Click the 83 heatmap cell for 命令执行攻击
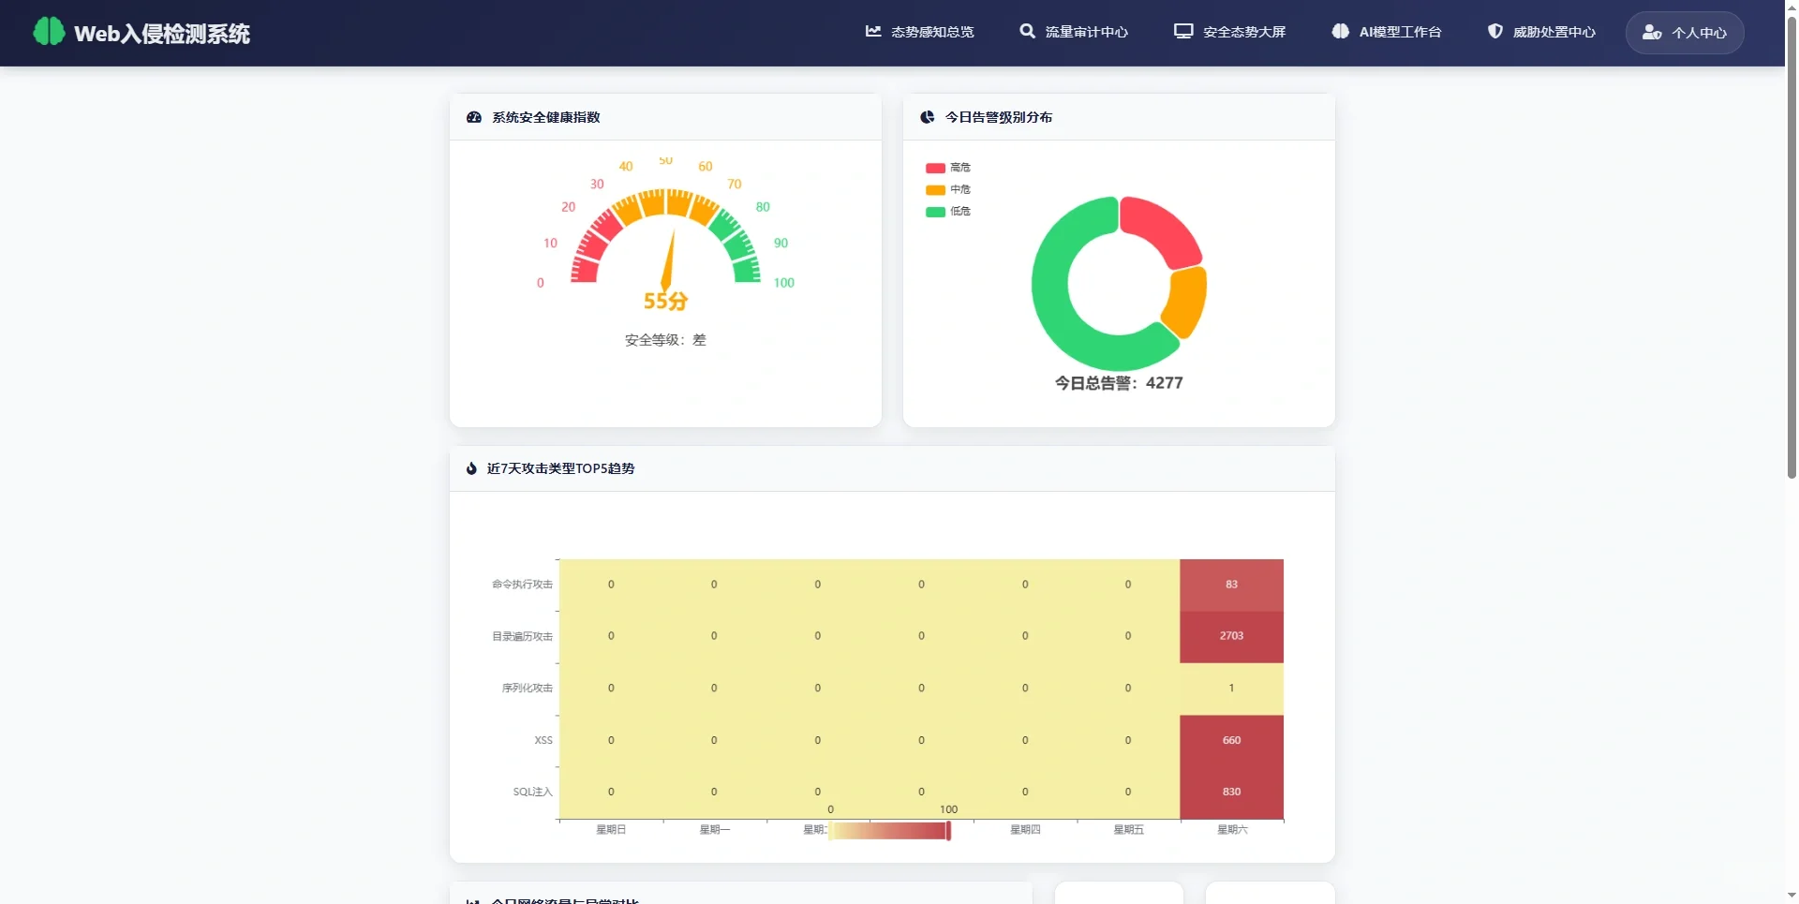Image resolution: width=1799 pixels, height=904 pixels. [x=1231, y=585]
